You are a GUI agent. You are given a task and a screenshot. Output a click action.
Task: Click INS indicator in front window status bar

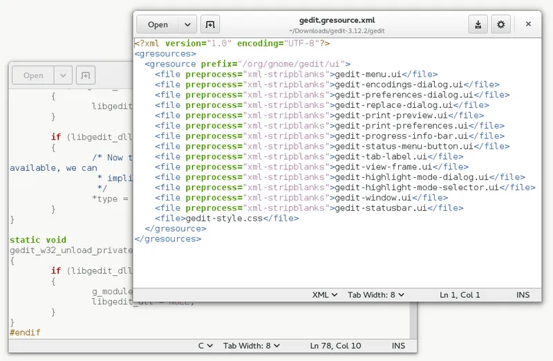click(x=523, y=295)
